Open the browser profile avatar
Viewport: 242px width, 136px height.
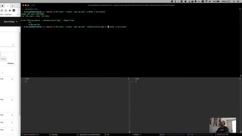click(x=14, y=10)
